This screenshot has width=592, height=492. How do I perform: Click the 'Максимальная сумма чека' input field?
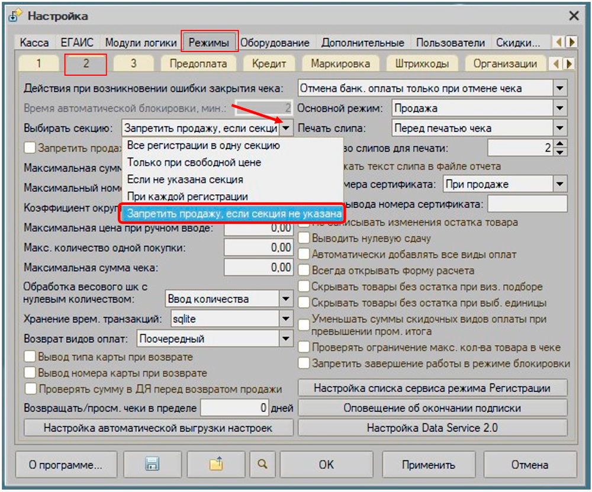click(x=259, y=268)
